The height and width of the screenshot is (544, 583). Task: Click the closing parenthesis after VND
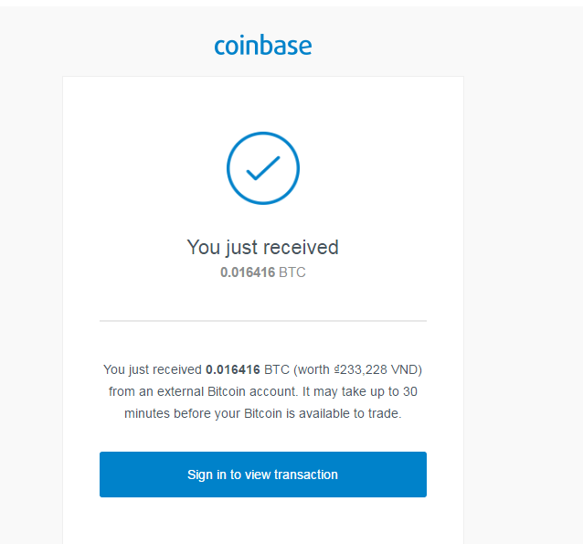point(420,370)
